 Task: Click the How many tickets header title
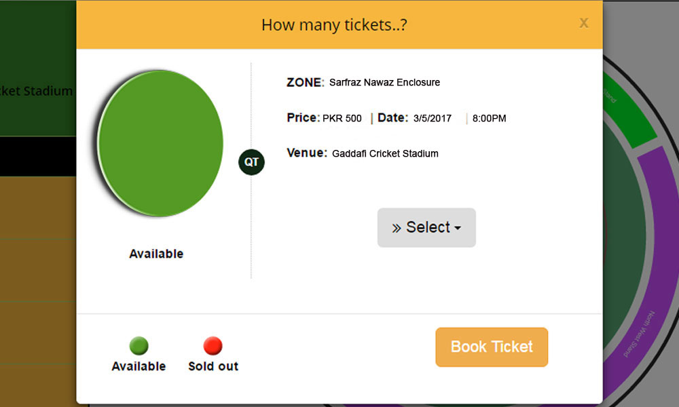pos(334,25)
